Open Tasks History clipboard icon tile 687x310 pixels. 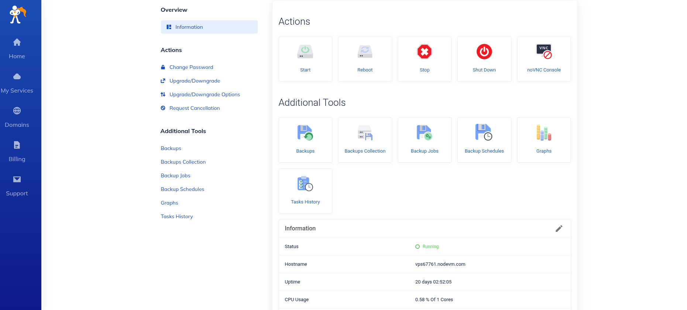pos(305,184)
